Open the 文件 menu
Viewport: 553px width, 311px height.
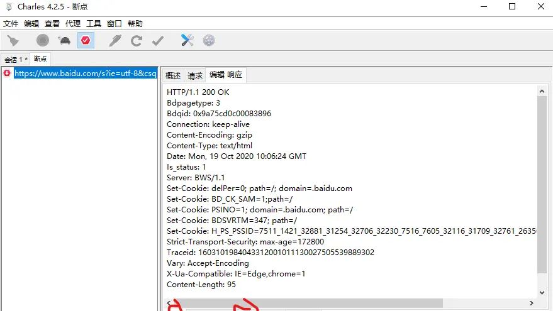pos(11,24)
